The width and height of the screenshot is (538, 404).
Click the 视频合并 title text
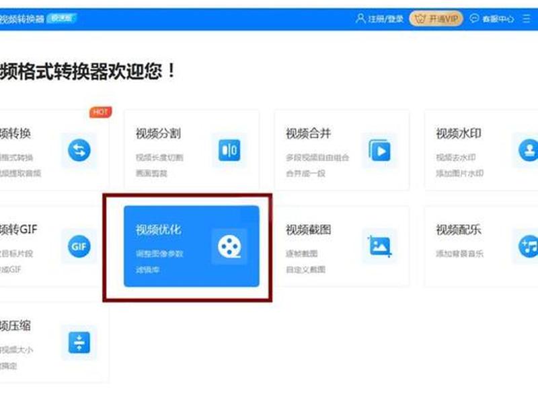[309, 133]
